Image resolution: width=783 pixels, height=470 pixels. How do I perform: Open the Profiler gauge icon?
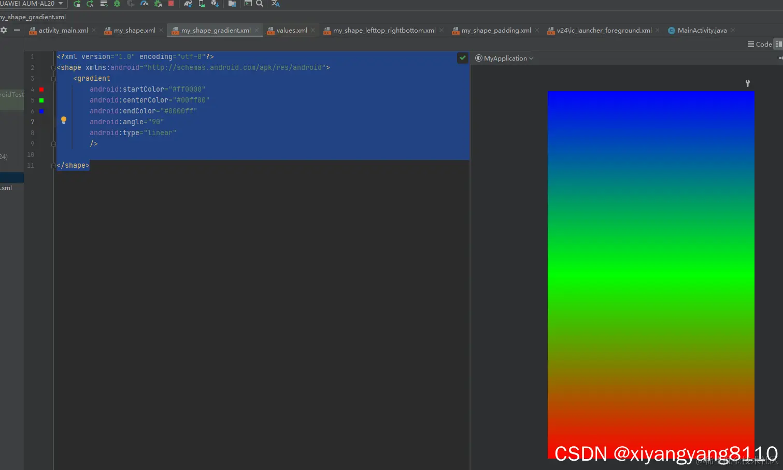pyautogui.click(x=144, y=4)
